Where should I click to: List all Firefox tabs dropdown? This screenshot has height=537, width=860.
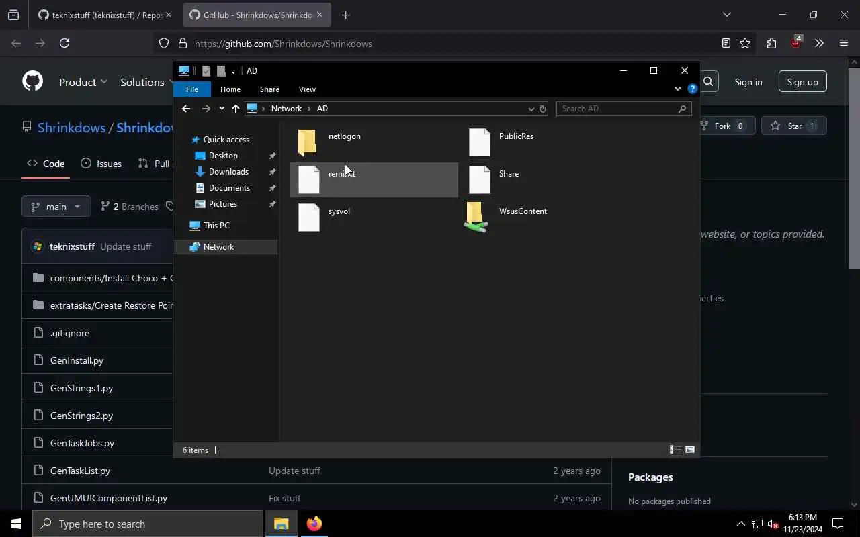(x=726, y=15)
